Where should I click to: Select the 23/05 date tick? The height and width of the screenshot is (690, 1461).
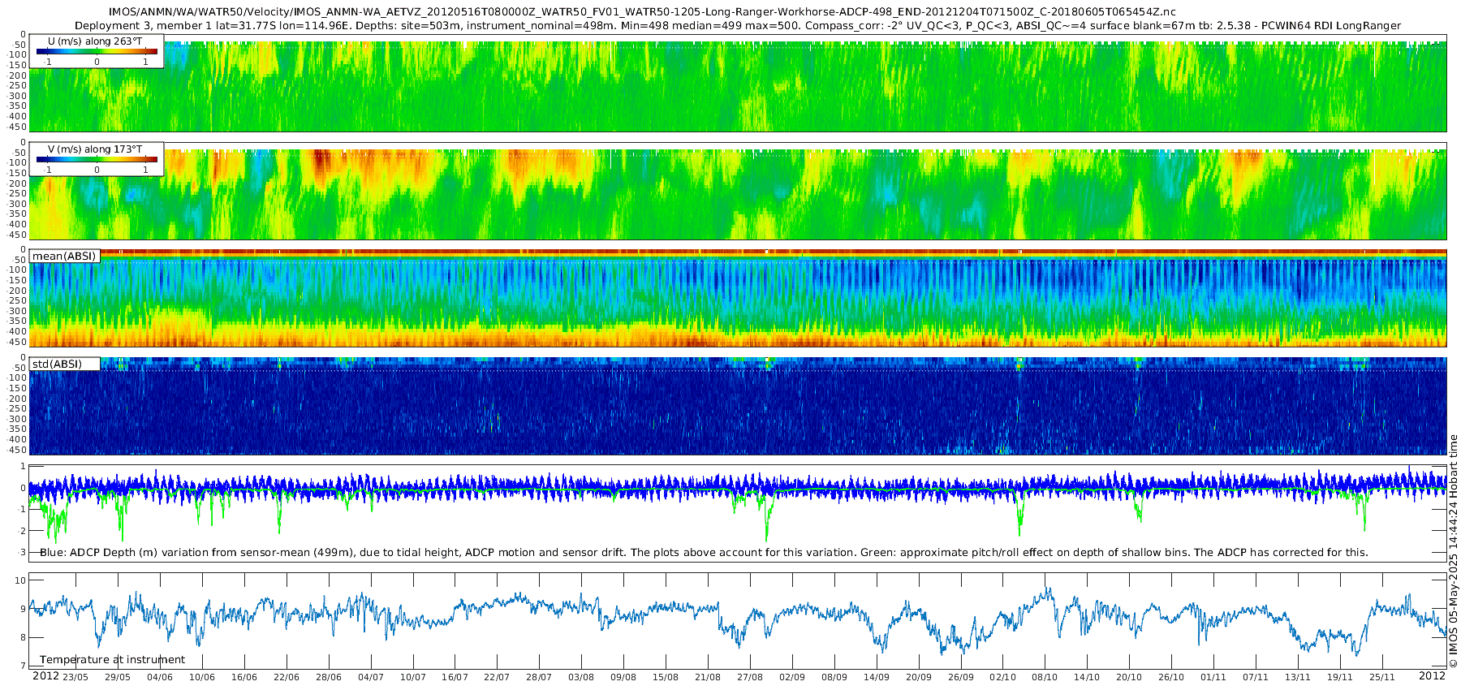75,677
